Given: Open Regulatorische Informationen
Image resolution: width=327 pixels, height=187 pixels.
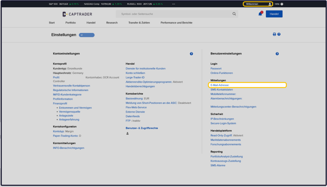Looking at the screenshot, I should tap(71, 90).
